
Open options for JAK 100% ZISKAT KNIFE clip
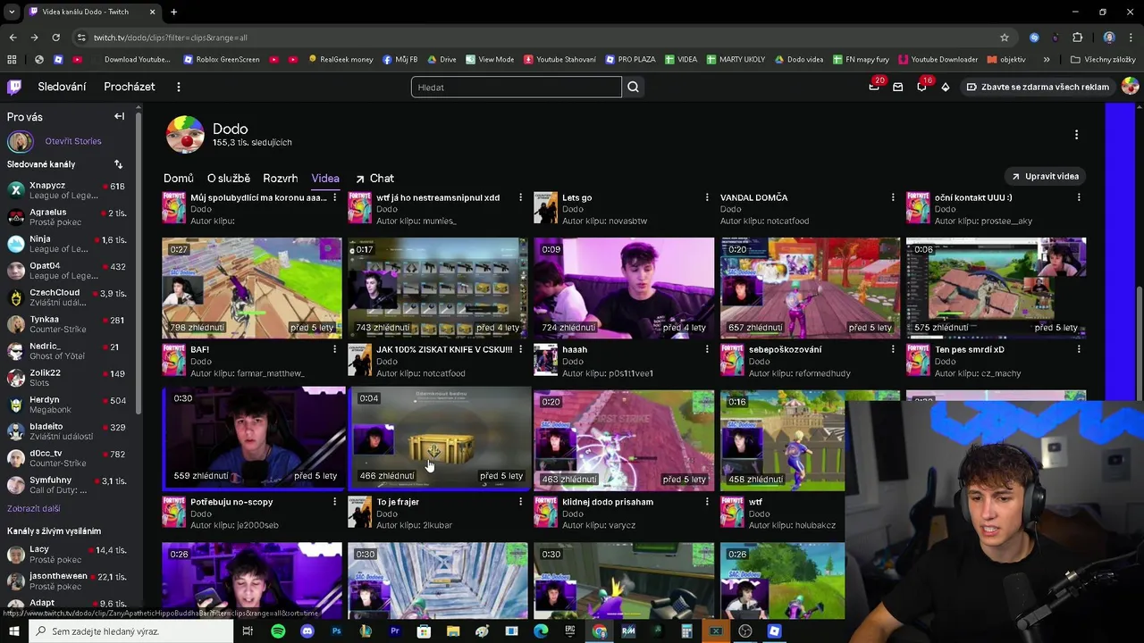click(x=520, y=350)
